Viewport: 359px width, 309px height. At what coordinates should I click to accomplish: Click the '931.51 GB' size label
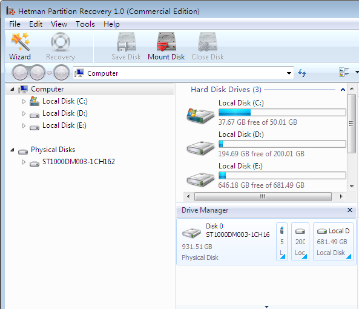coord(197,247)
